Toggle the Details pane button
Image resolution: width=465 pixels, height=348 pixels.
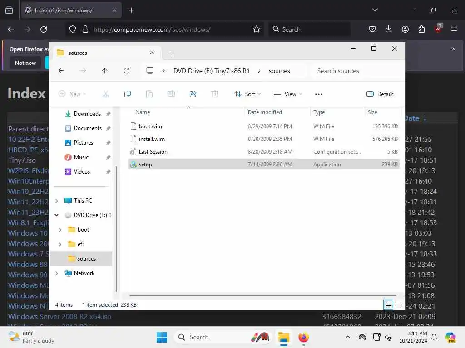[380, 94]
